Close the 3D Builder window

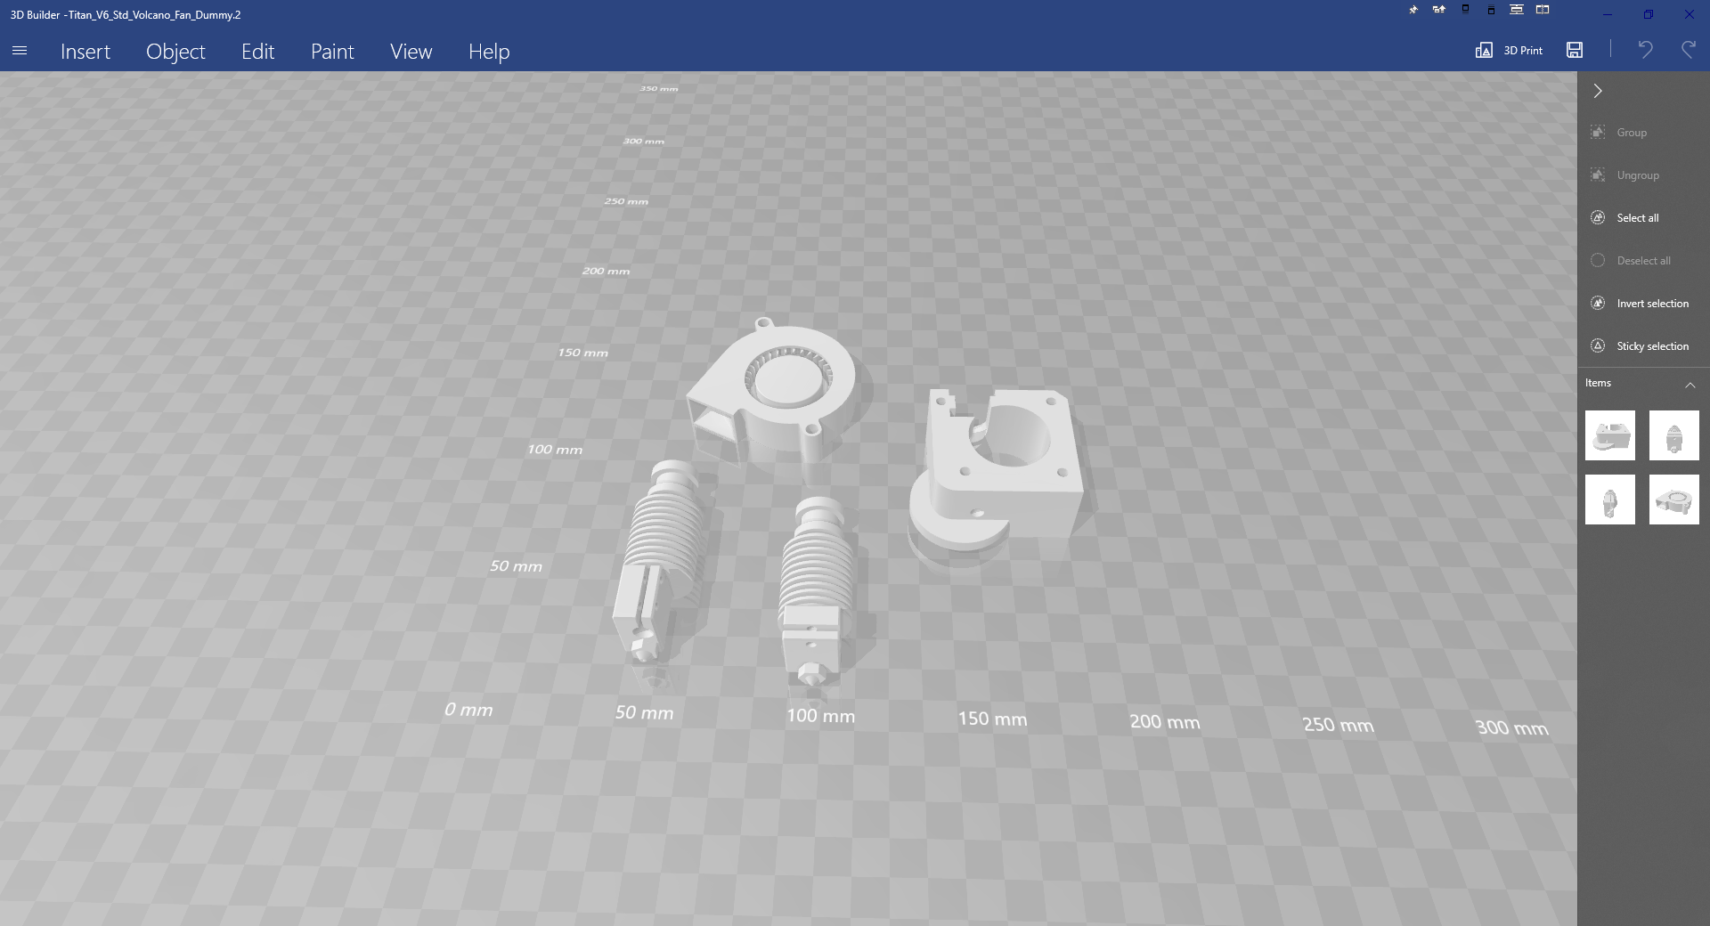coord(1690,14)
